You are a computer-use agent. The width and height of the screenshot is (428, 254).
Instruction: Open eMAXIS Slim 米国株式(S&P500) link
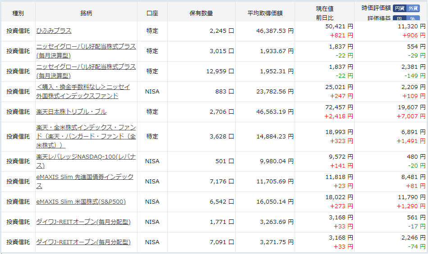click(81, 202)
